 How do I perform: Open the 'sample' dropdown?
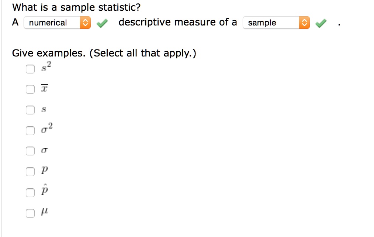tap(271, 23)
